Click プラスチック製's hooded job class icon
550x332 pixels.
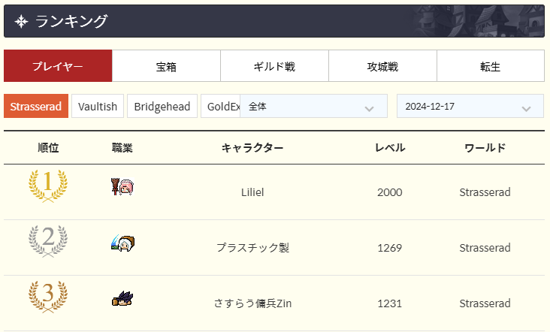pos(122,243)
